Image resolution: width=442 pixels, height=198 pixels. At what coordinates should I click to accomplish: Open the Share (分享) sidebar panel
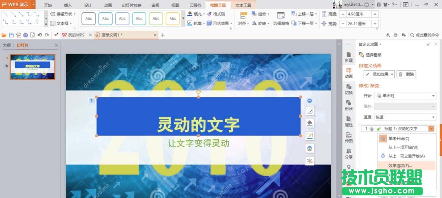pyautogui.click(x=349, y=154)
